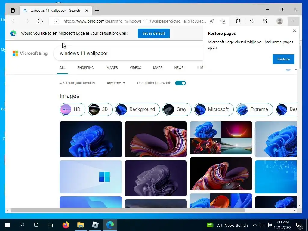
Task: Open Read aloud icon in address bar
Action: (212, 21)
